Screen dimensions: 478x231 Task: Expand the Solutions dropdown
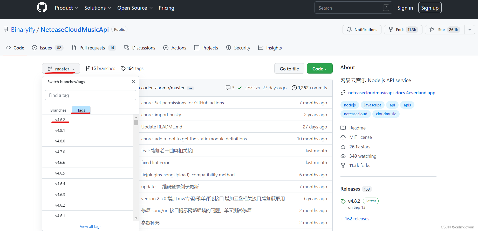tap(98, 8)
